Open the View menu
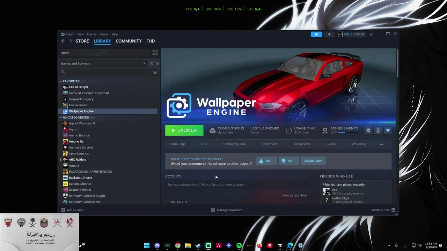Image resolution: width=447 pixels, height=251 pixels. 80,34
